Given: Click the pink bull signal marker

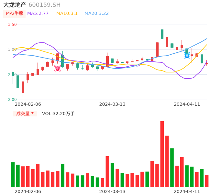Looking at the screenshot, I should click(x=58, y=68).
